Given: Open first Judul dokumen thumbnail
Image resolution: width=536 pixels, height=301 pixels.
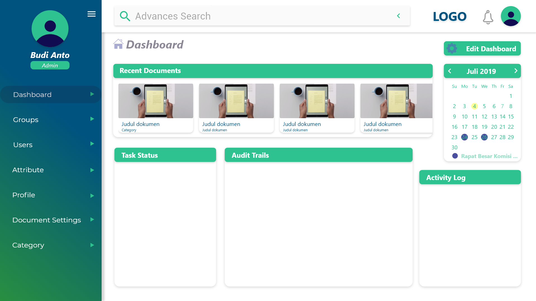Looking at the screenshot, I should click(x=155, y=101).
